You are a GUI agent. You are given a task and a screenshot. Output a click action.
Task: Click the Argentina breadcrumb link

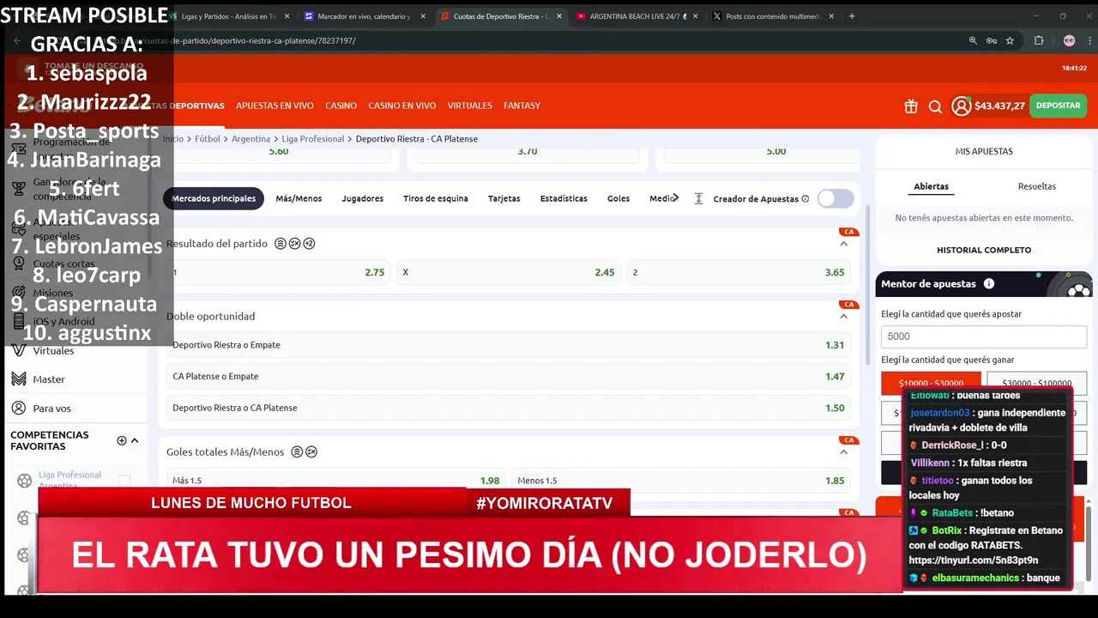pyautogui.click(x=250, y=138)
